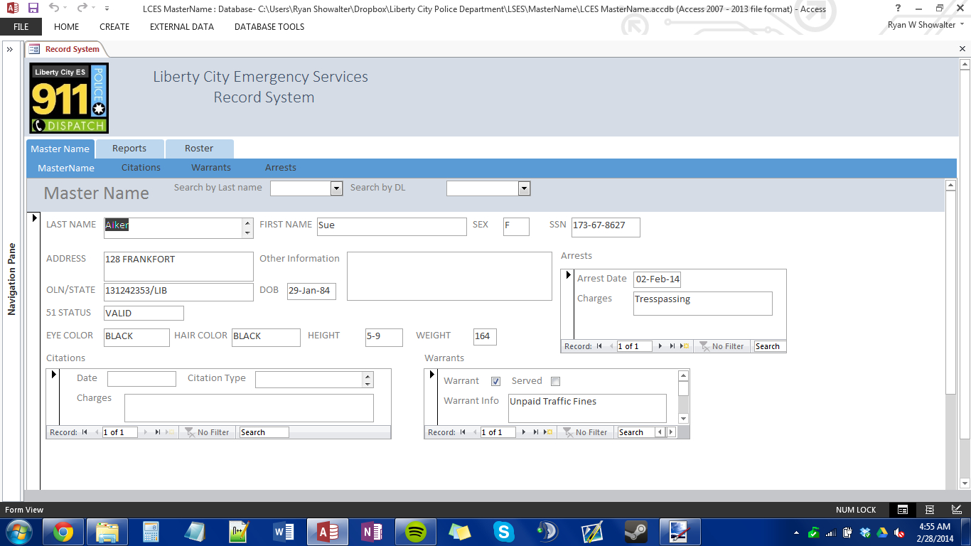Go to first record in Citations navigator
Image resolution: width=971 pixels, height=546 pixels.
pyautogui.click(x=85, y=432)
